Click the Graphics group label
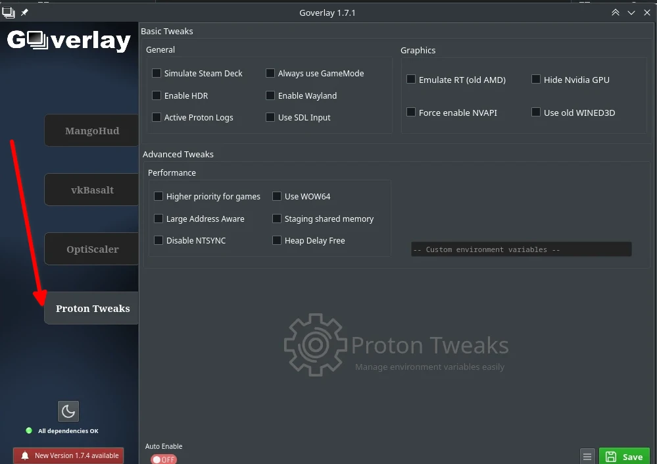Viewport: 657px width, 464px height. click(418, 50)
